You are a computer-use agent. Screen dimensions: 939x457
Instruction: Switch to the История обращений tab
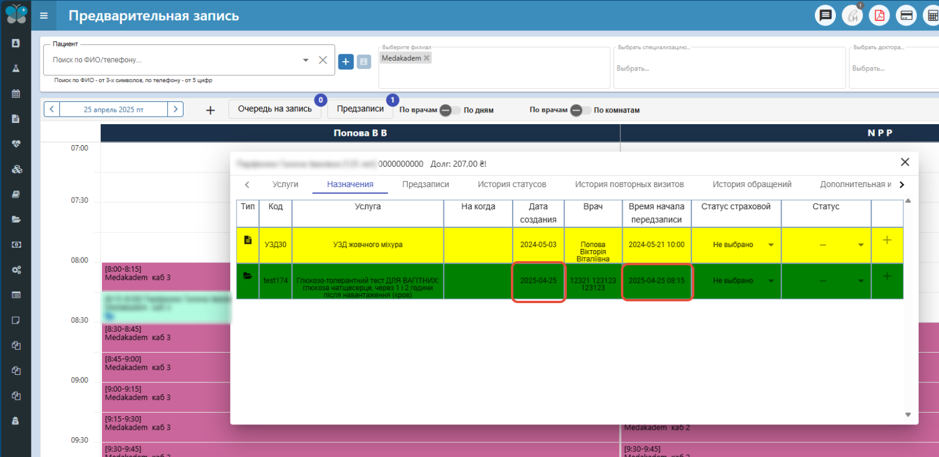point(751,184)
